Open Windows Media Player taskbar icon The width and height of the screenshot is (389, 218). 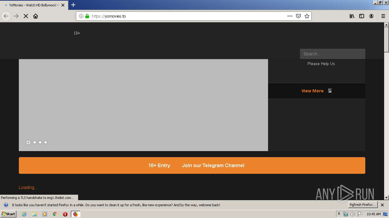pos(45,214)
